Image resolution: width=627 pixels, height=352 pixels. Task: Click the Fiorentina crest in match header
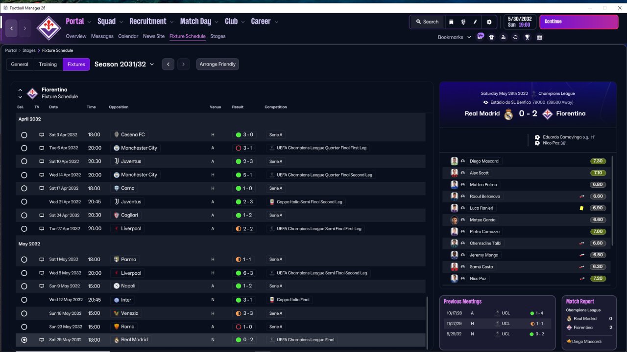pos(548,114)
